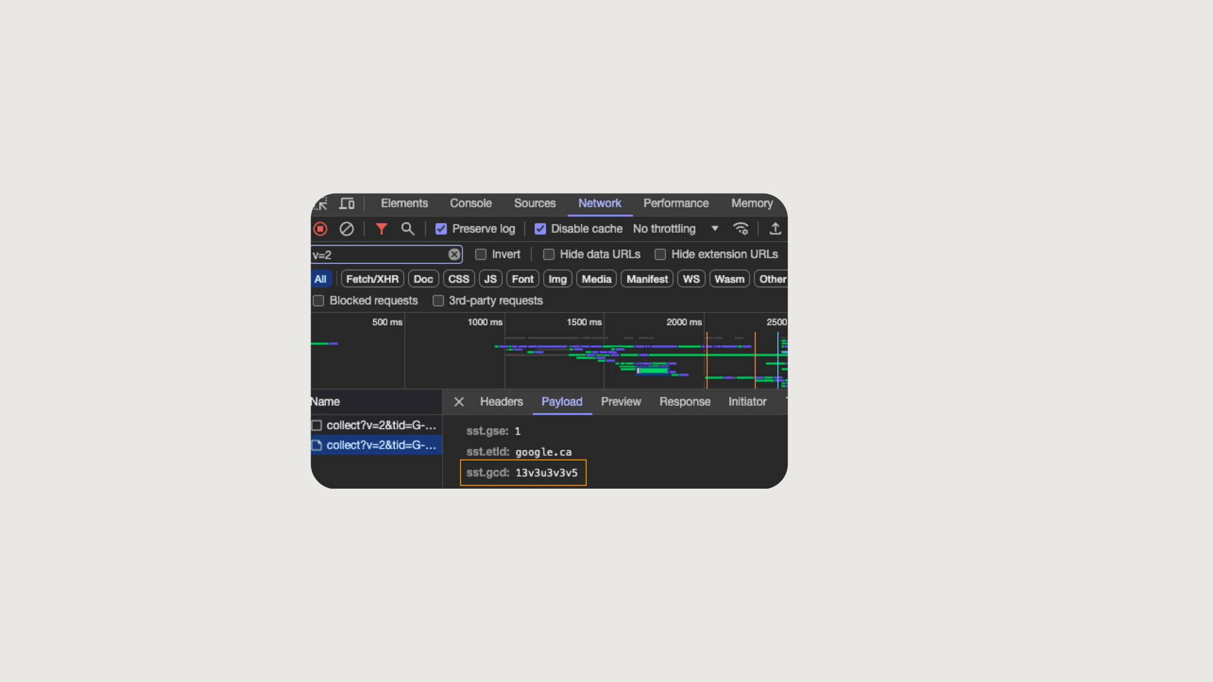
Task: Check Hide data URLs
Action: (x=549, y=254)
